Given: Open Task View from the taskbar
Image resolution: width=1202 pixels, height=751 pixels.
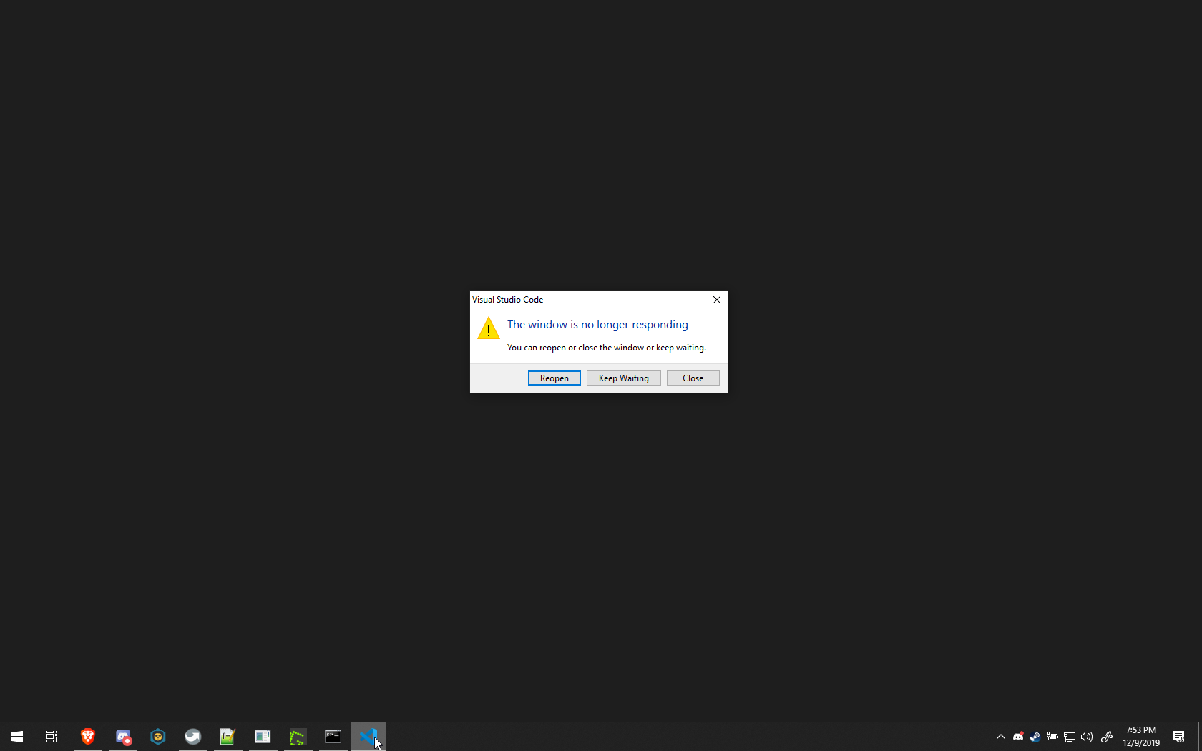Looking at the screenshot, I should 51,737.
